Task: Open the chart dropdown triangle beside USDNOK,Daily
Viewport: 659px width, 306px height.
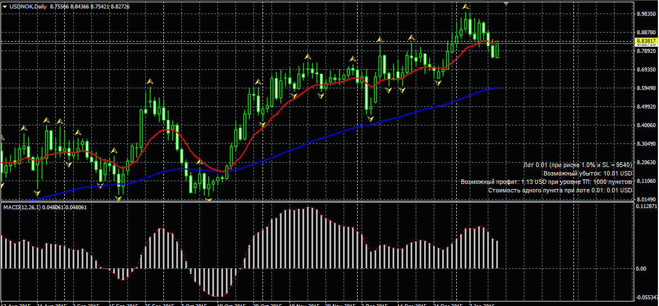Action: click(x=4, y=6)
